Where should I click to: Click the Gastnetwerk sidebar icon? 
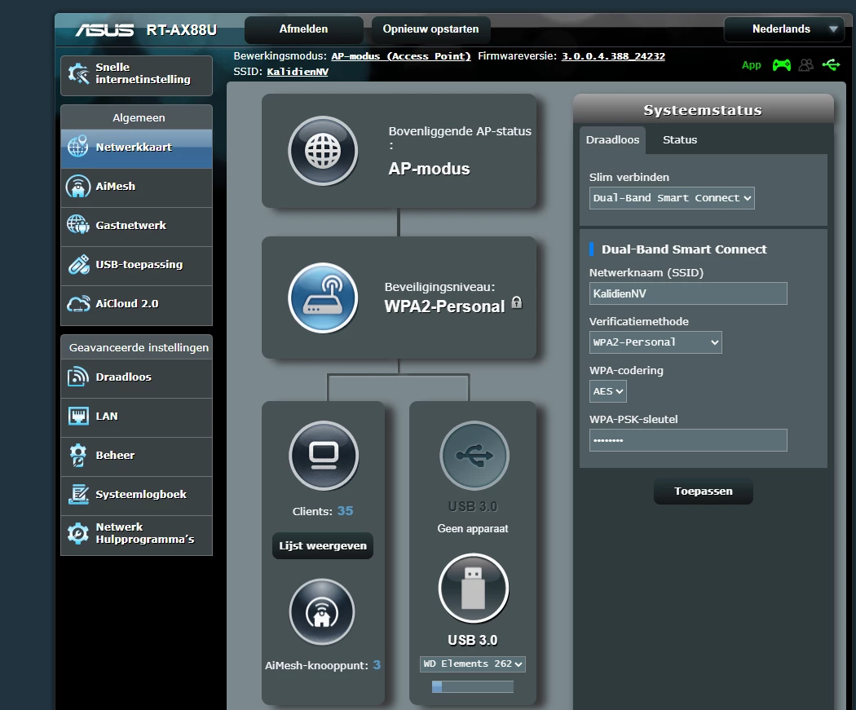tap(78, 225)
